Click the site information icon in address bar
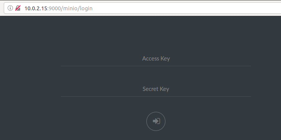 (10, 8)
